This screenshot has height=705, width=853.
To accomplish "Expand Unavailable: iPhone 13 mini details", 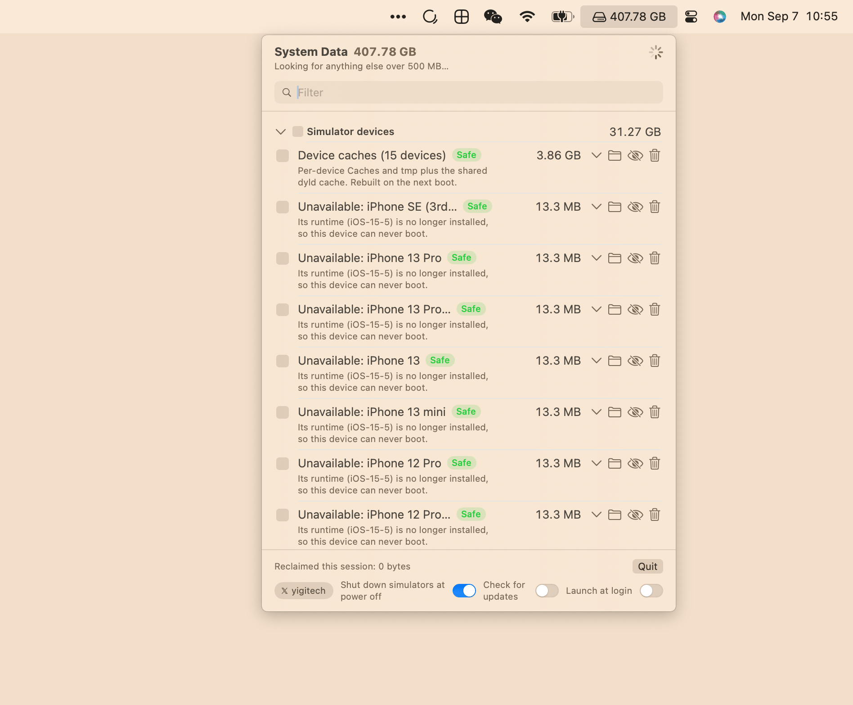I will click(x=597, y=412).
